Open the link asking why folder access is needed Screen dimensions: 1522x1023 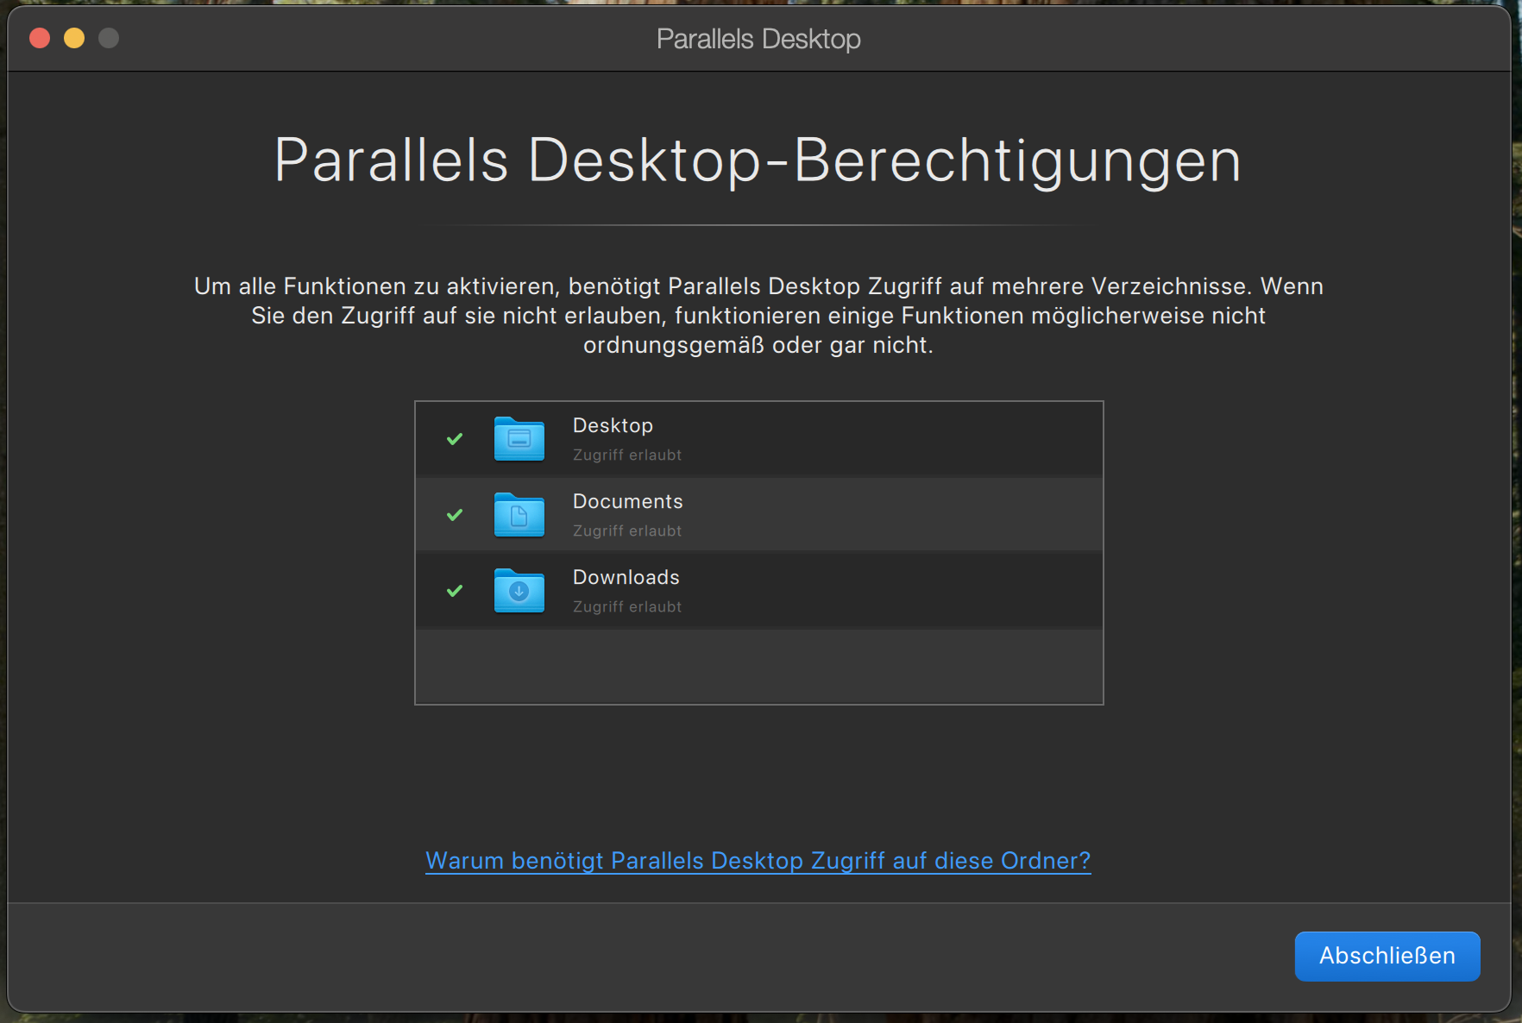[x=758, y=861]
